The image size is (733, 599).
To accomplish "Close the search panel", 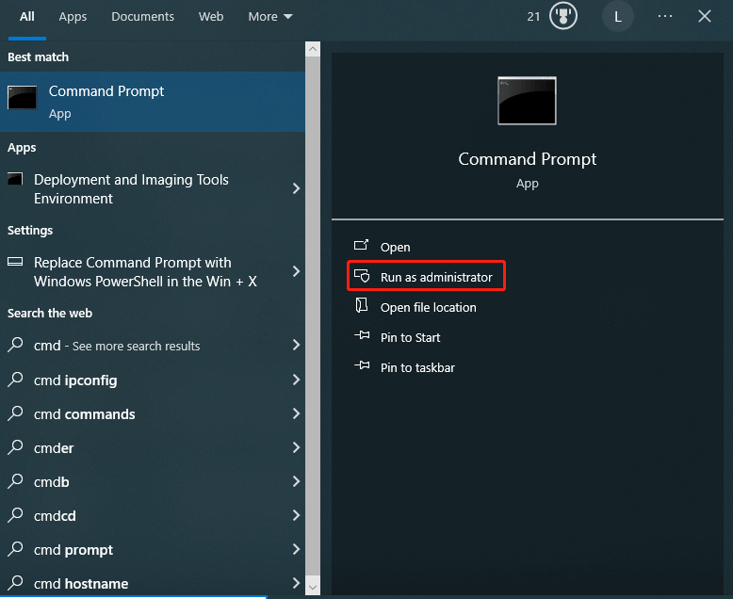I will click(x=705, y=16).
